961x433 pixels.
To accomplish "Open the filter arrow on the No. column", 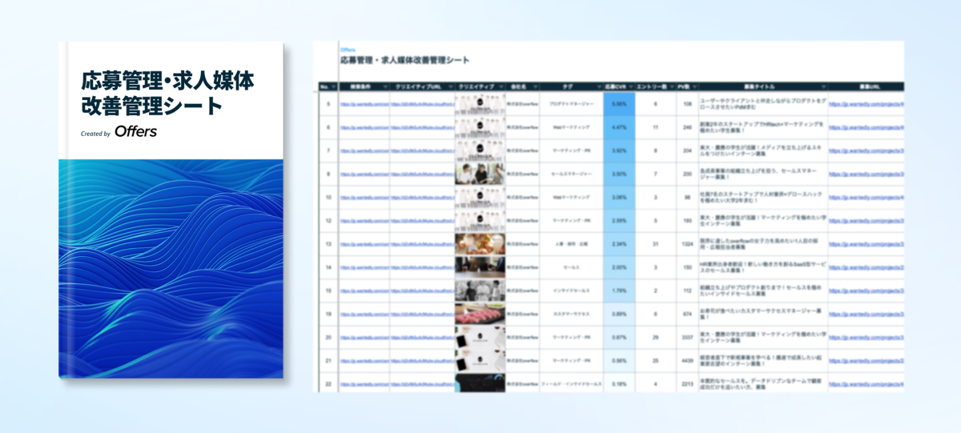I will (x=333, y=86).
